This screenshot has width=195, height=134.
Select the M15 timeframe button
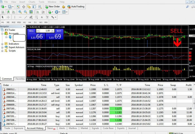pyautogui.click(x=14, y=22)
